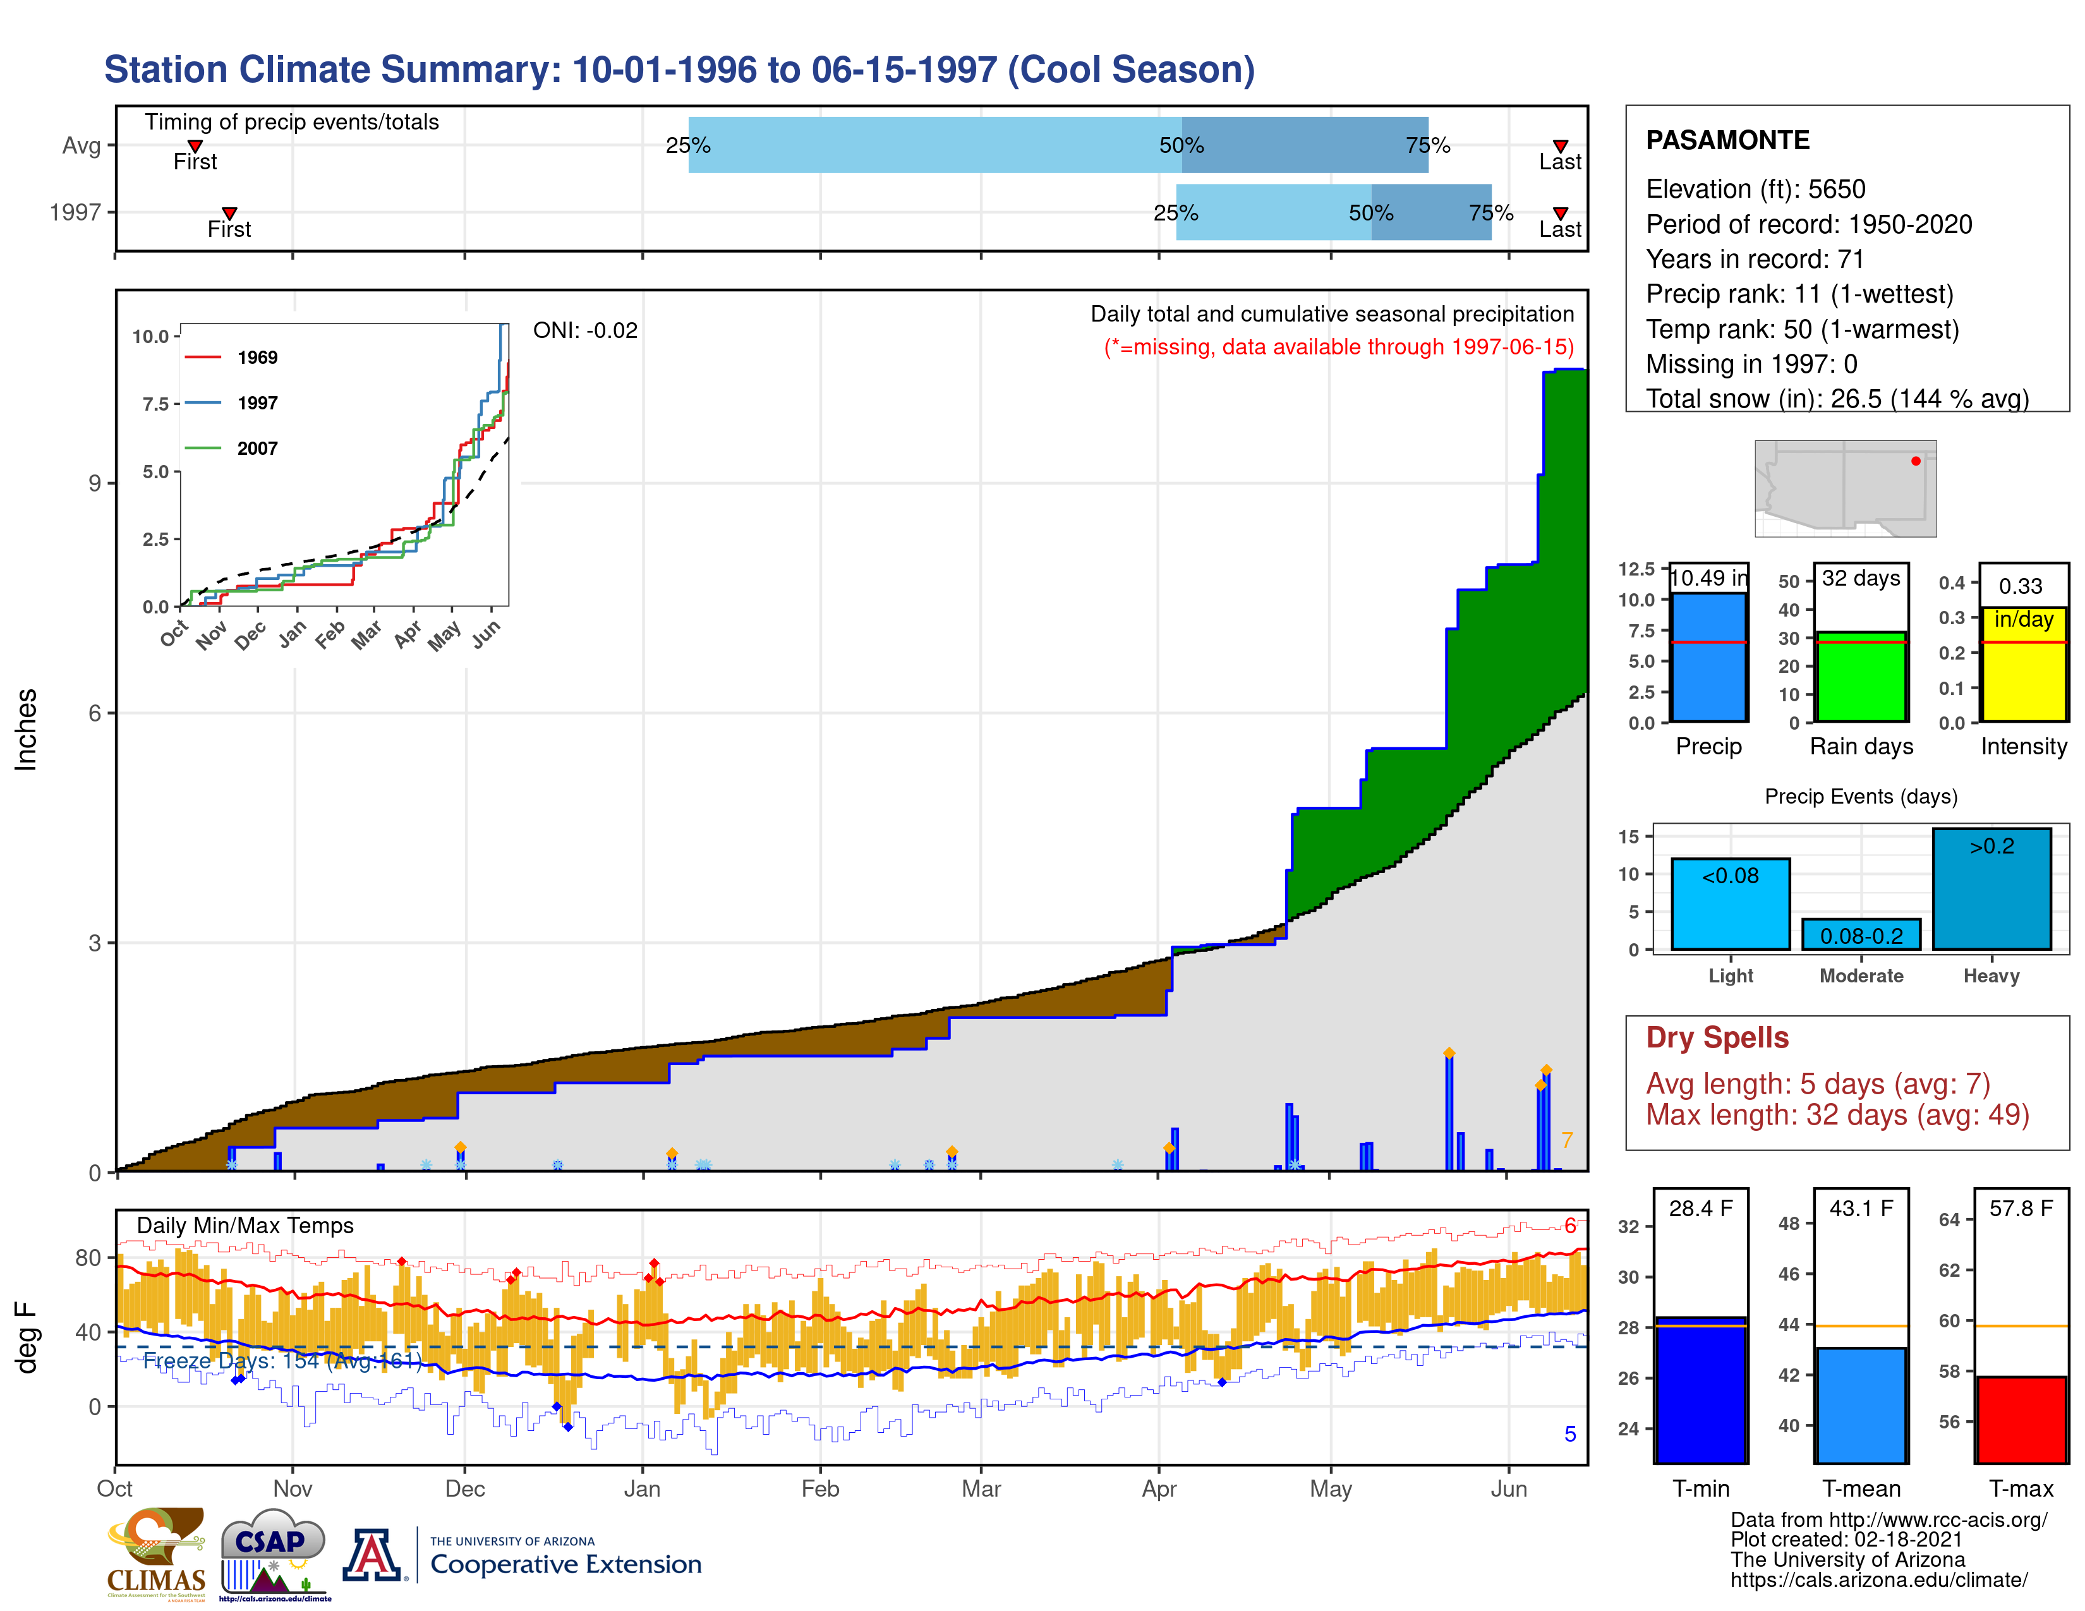Click the 1997 row Last marker triangle
This screenshot has height=1611, width=2085.
pyautogui.click(x=1560, y=213)
